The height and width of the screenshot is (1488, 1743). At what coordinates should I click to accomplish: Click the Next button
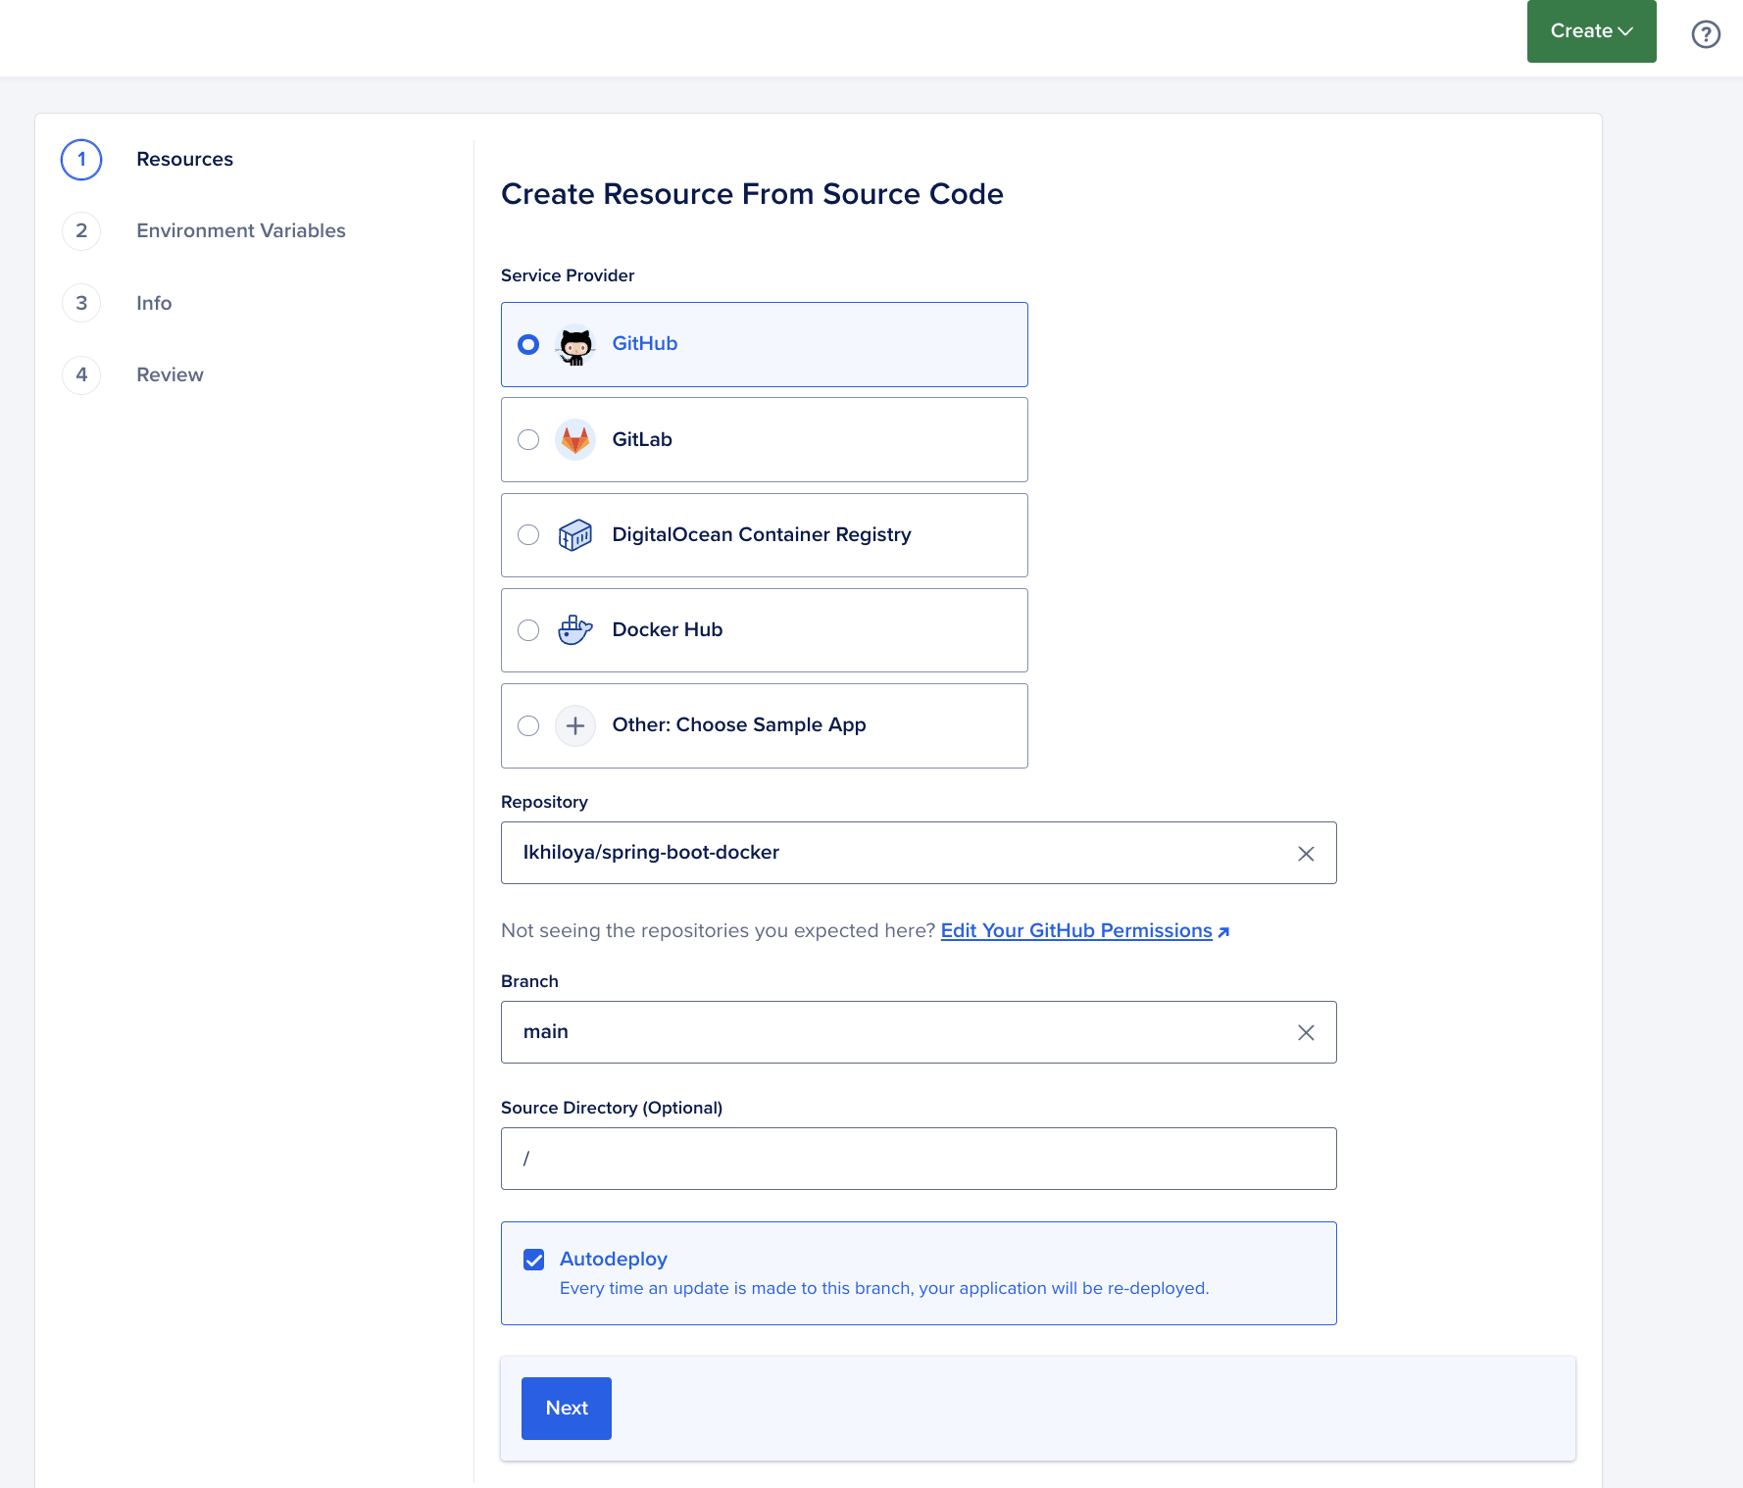tap(567, 1409)
